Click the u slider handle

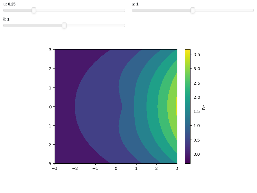[x=34, y=10]
